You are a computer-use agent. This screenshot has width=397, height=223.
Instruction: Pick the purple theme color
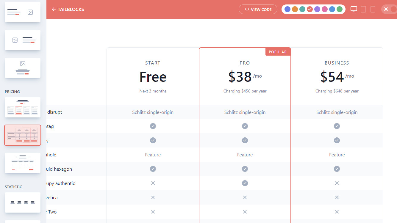click(317, 9)
